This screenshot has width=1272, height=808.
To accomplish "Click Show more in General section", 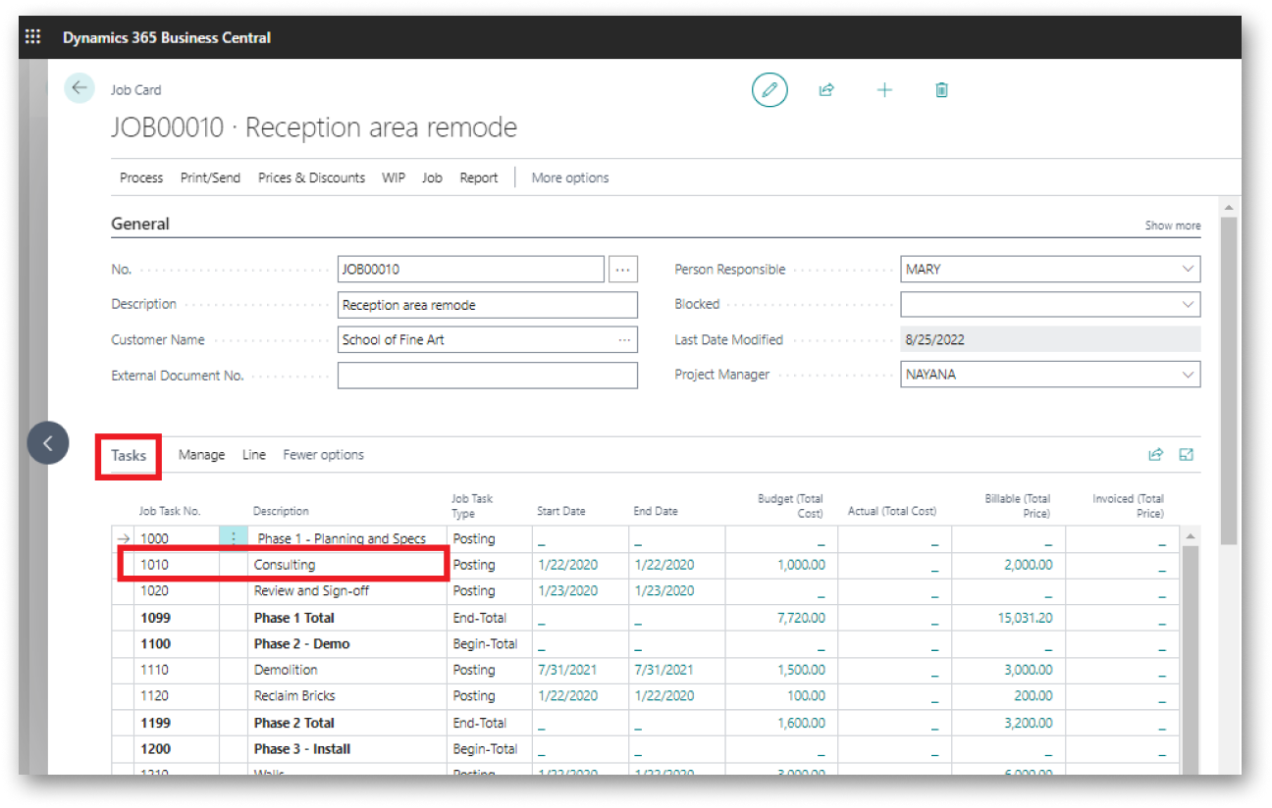I will click(1173, 226).
